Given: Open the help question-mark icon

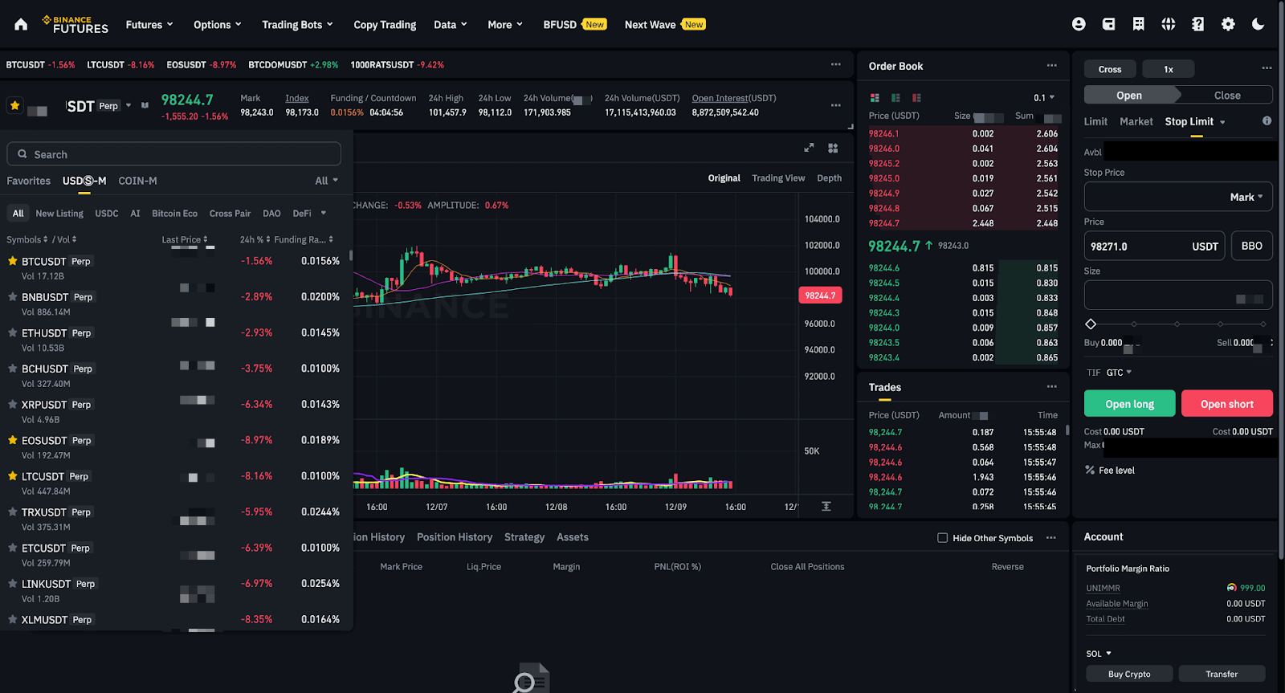Looking at the screenshot, I should point(1197,24).
